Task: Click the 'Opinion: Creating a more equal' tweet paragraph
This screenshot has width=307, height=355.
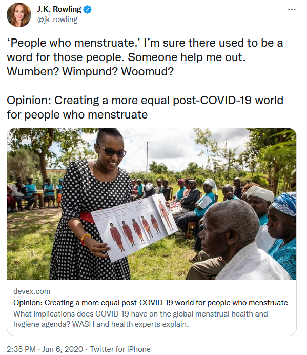Action: point(145,107)
